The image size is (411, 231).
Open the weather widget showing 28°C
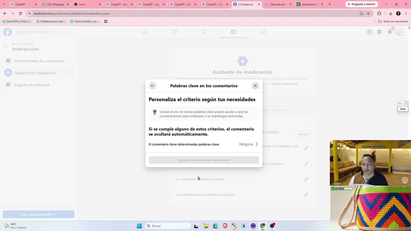[15, 226]
